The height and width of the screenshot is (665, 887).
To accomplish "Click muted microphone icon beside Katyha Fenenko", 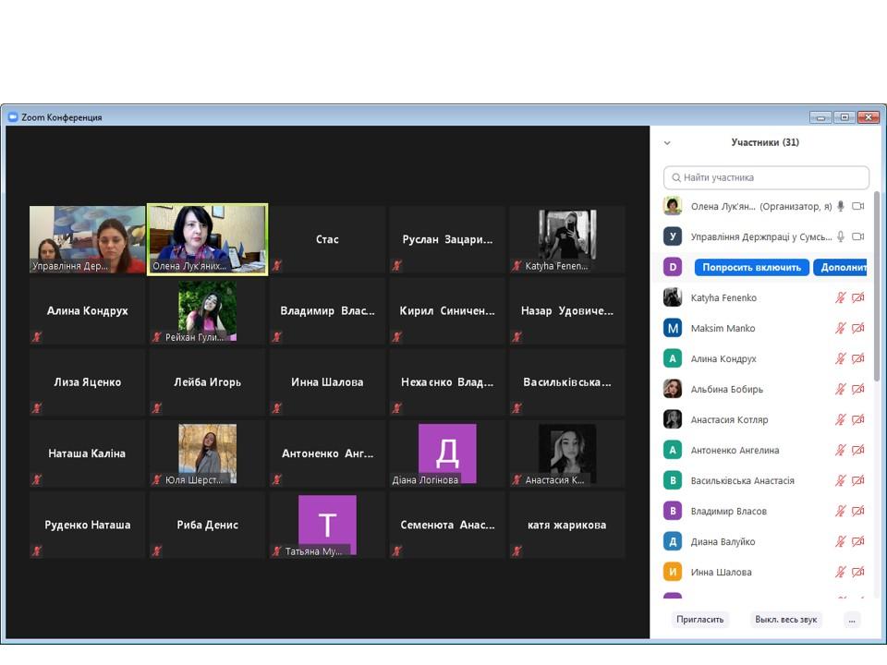I will tap(841, 297).
